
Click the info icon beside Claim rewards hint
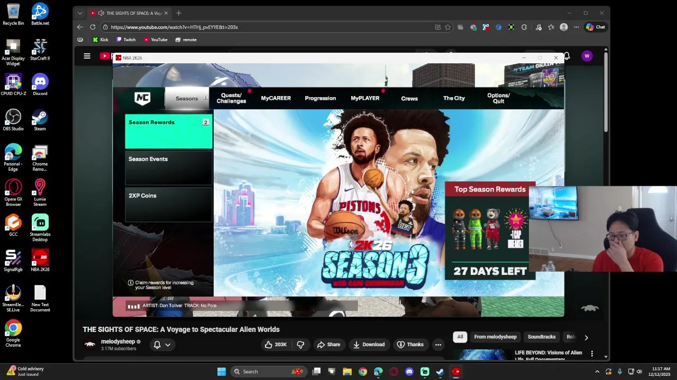click(x=131, y=283)
